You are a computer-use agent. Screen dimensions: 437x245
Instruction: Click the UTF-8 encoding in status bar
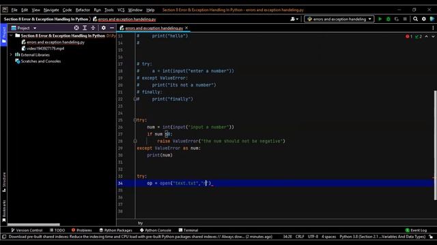point(313,237)
